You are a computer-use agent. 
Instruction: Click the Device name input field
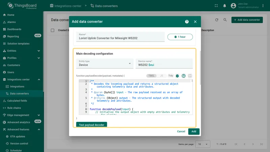pos(164,64)
